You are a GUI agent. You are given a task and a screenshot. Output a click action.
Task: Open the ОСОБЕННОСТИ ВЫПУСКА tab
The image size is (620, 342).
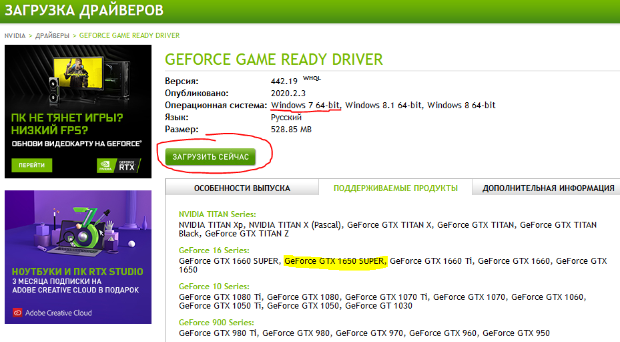[x=242, y=188]
